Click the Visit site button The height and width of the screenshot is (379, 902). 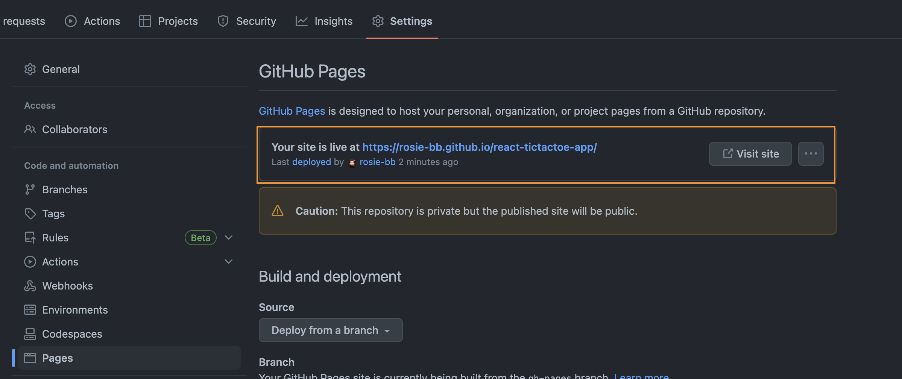(x=750, y=154)
